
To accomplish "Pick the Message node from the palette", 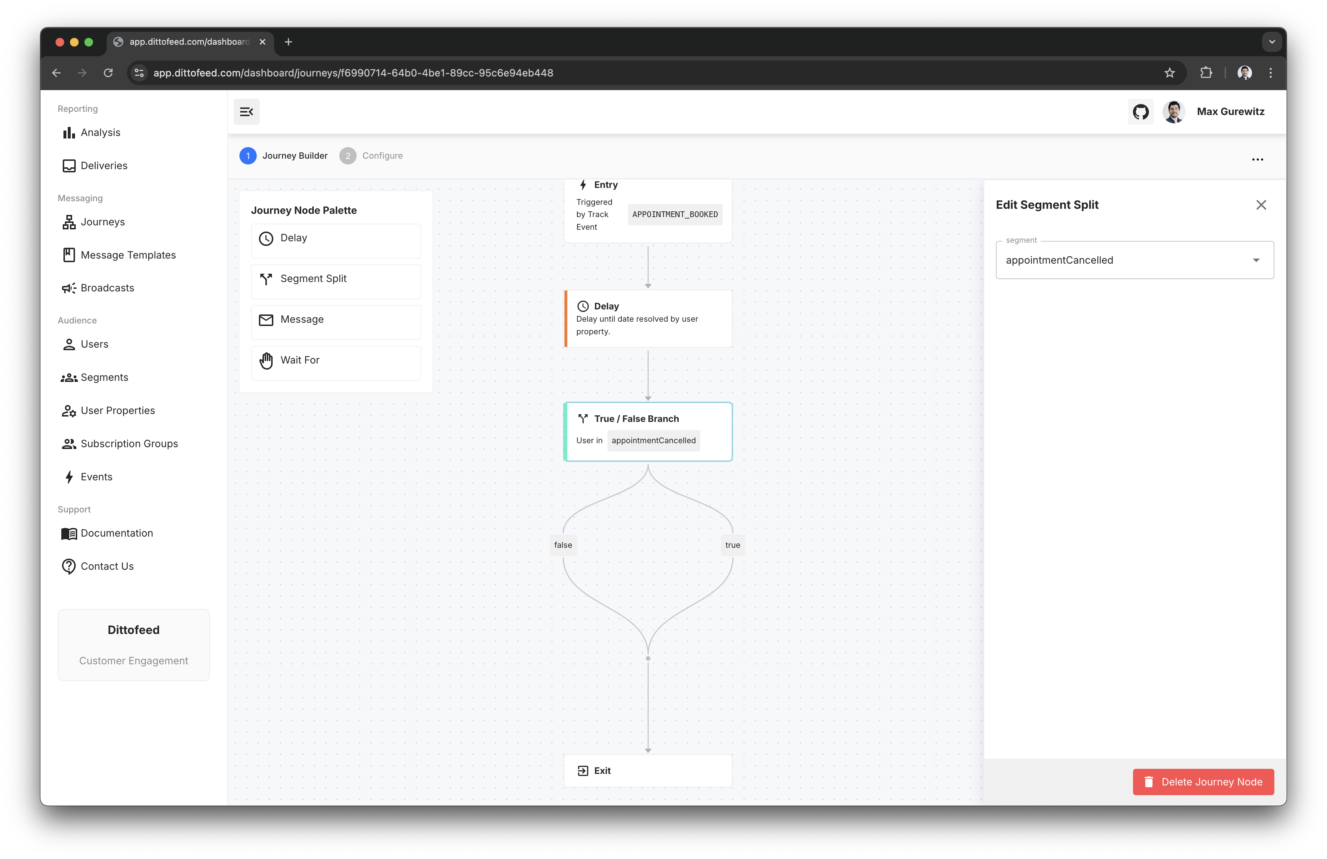I will coord(336,320).
